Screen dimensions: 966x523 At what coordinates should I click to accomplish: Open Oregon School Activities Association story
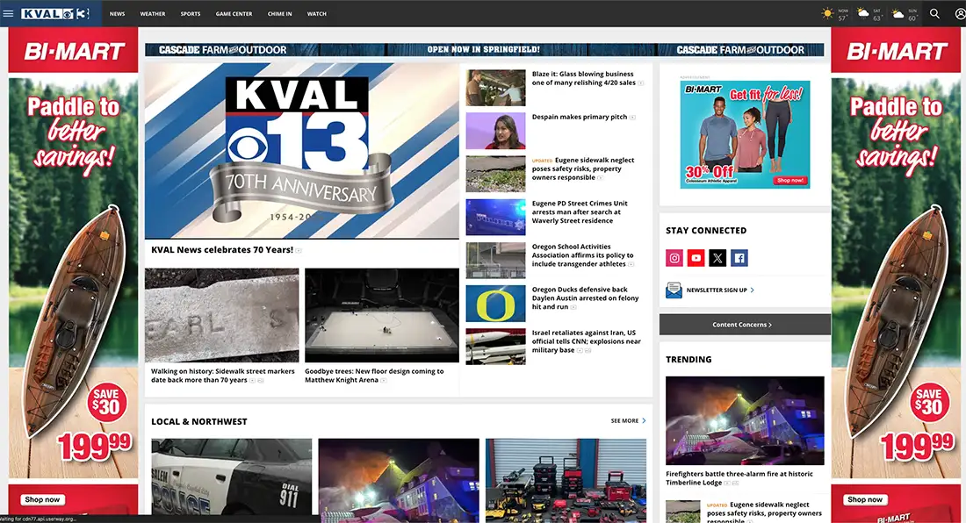[x=583, y=255]
